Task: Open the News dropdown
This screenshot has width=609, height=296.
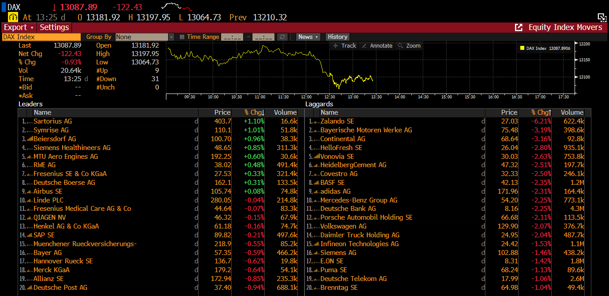Action: coord(308,37)
